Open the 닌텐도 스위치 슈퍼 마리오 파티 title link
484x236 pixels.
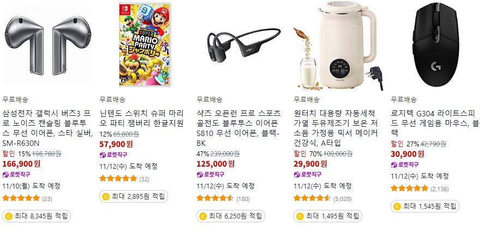(142, 118)
